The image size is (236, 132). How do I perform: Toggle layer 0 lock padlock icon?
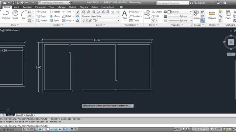click(90, 21)
